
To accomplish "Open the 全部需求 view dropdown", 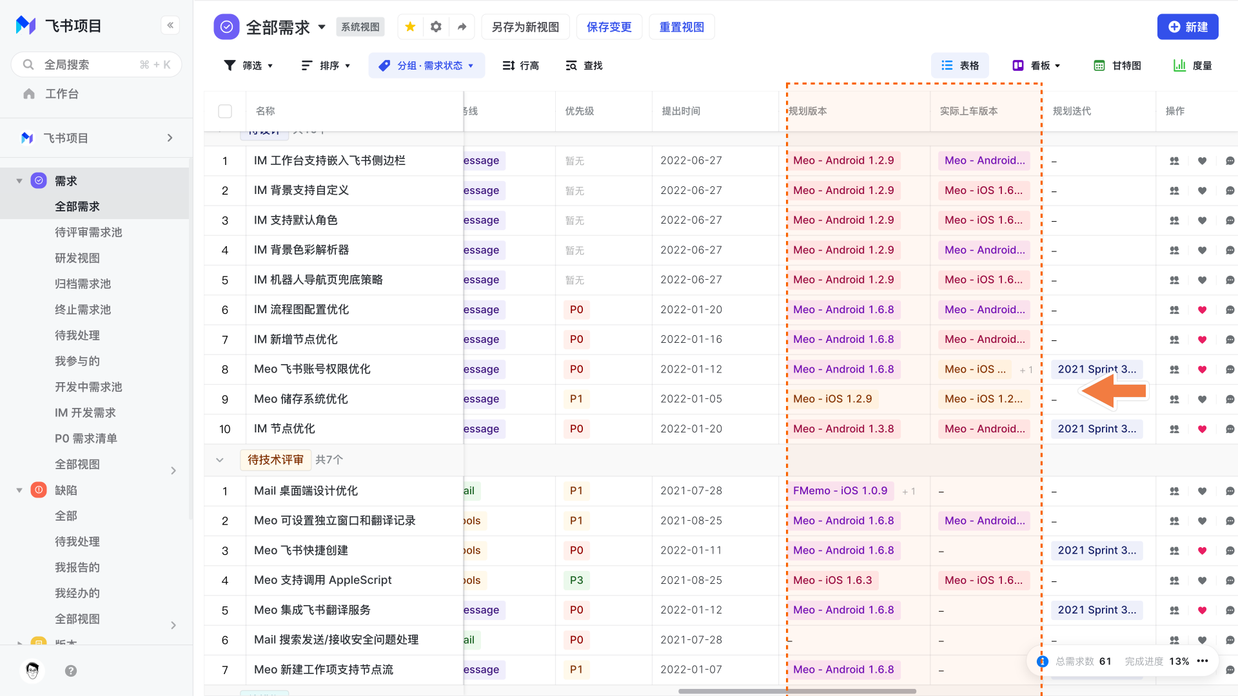I will (x=322, y=27).
